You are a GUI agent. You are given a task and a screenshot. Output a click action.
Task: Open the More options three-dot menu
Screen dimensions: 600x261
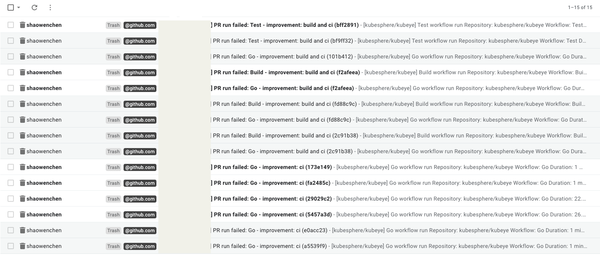point(50,8)
